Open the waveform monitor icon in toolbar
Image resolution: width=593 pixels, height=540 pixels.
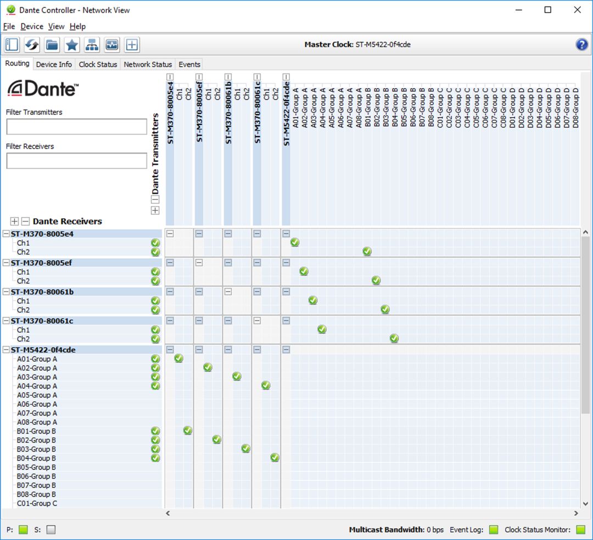click(112, 44)
